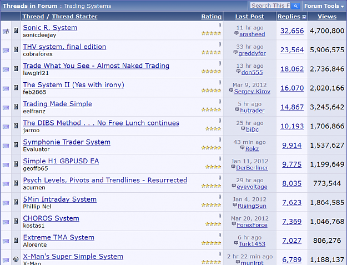347x265 pixels.
Task: Click attachment paperclip on The DIBS Method
Action: [220, 121]
